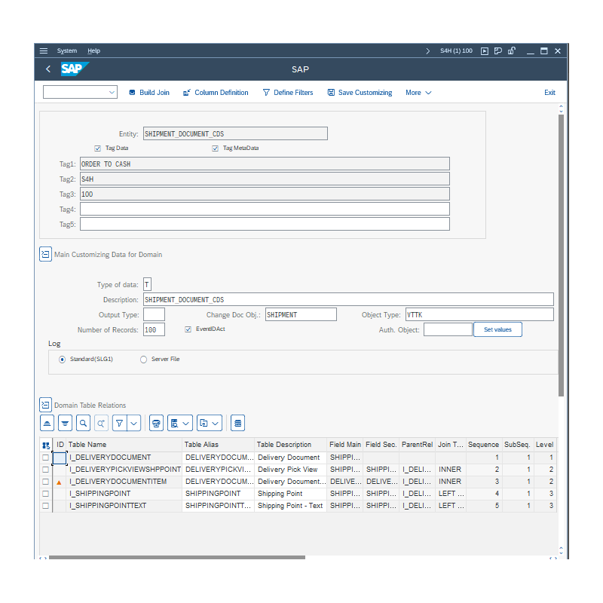
Task: Click the Shipping Point - Text description cell
Action: pyautogui.click(x=290, y=506)
